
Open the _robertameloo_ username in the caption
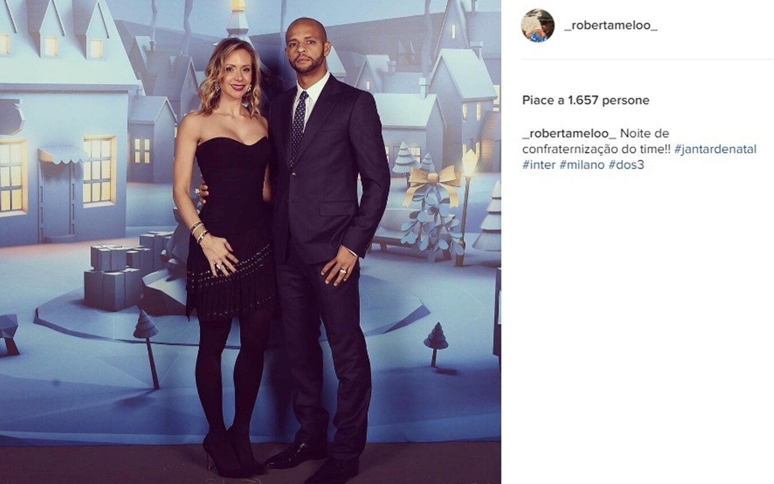569,133
